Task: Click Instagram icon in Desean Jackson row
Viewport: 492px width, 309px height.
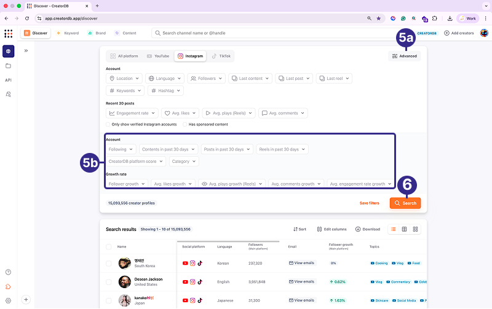Action: coord(192,282)
